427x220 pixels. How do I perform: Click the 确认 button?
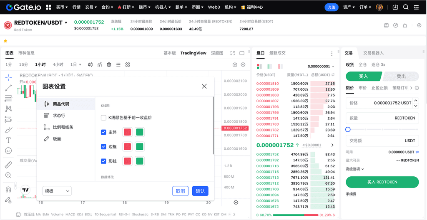point(200,191)
